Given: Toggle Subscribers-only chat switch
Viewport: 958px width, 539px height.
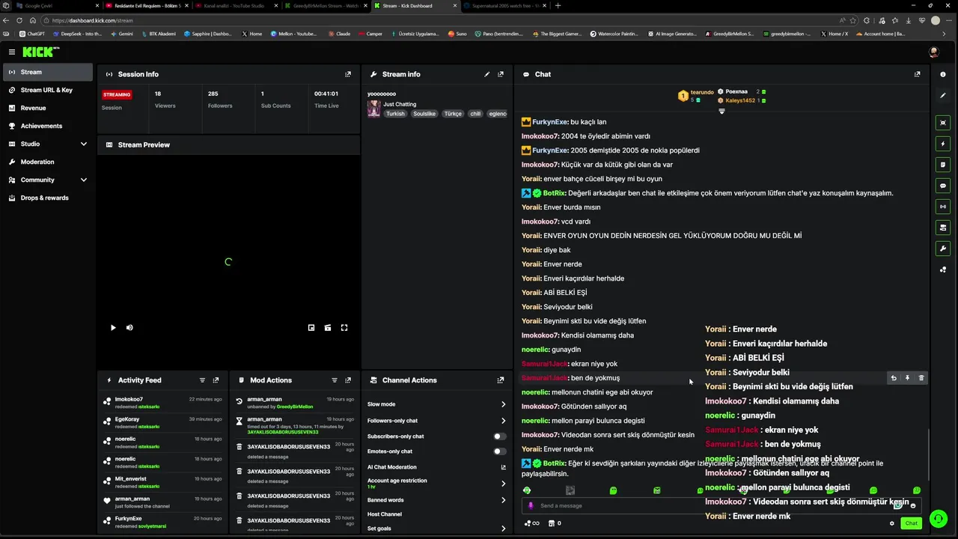Looking at the screenshot, I should click(499, 436).
